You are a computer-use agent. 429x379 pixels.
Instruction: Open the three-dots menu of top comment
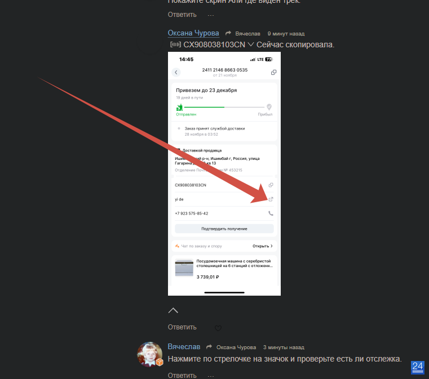coord(211,15)
